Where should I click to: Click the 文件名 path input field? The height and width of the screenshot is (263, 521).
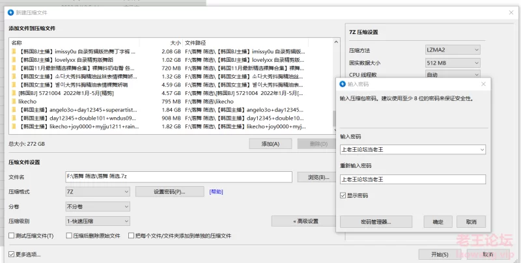pyautogui.click(x=178, y=176)
